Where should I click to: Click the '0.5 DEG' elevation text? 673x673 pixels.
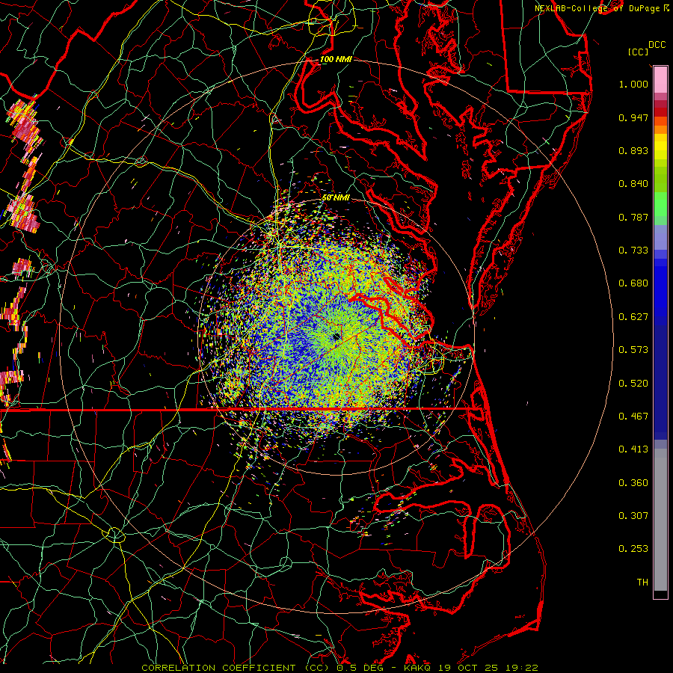360,668
